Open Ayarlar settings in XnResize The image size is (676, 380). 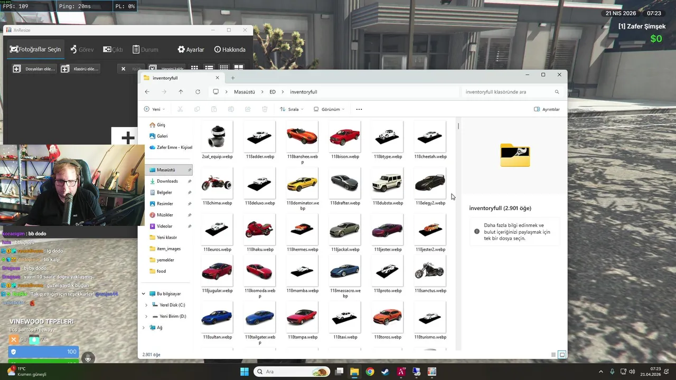(x=191, y=49)
